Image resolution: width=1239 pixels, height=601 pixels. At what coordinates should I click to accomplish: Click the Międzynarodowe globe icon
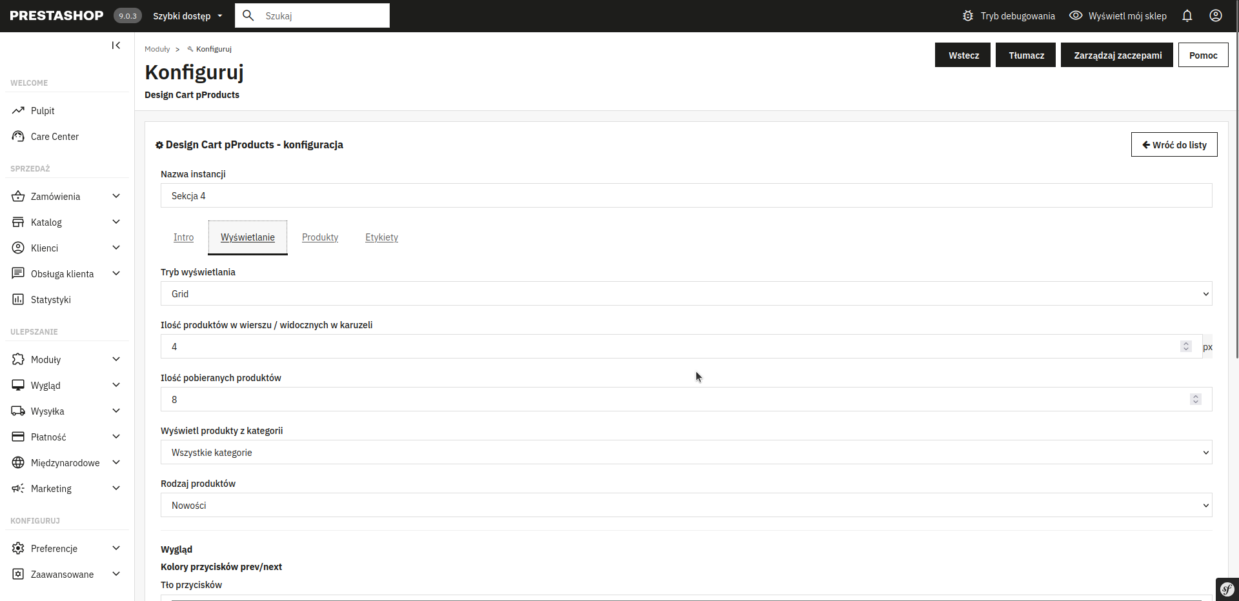click(x=18, y=462)
